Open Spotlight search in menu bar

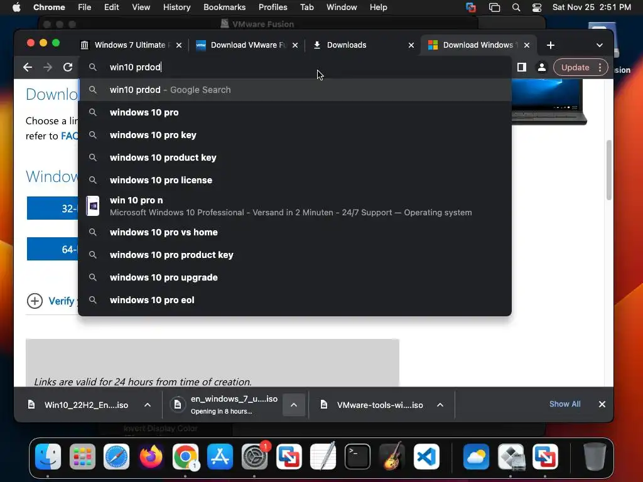pyautogui.click(x=516, y=8)
